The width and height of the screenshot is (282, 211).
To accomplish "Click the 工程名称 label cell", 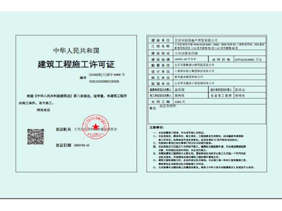I will tap(160, 46).
